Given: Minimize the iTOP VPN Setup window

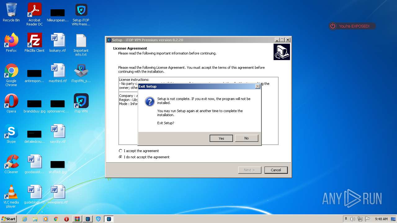Looking at the screenshot, I should pos(277,40).
